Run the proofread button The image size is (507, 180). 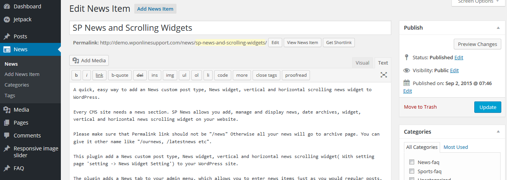coord(296,75)
